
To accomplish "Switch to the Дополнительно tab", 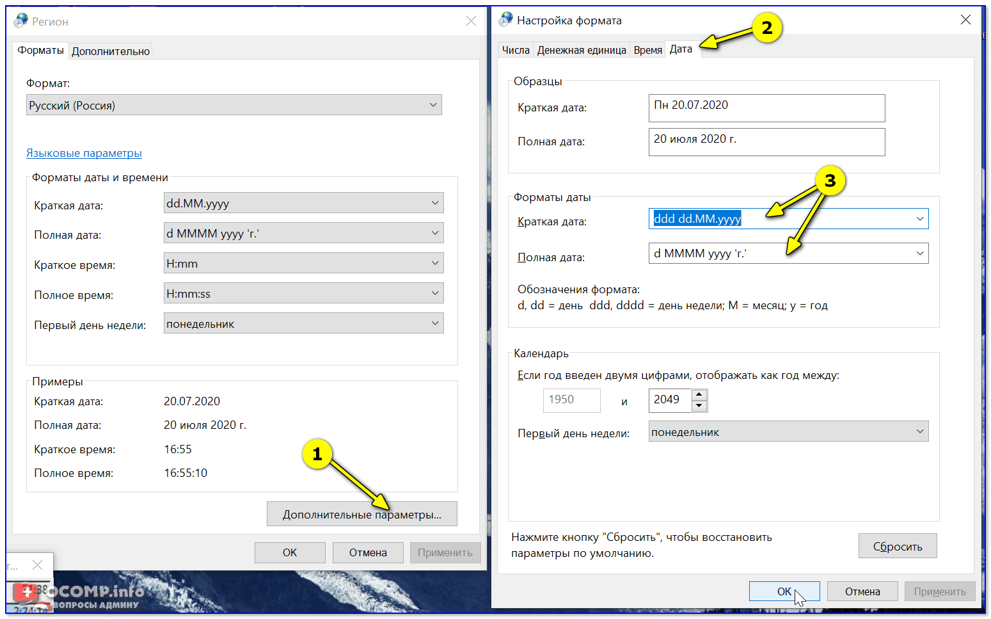I will click(x=111, y=51).
